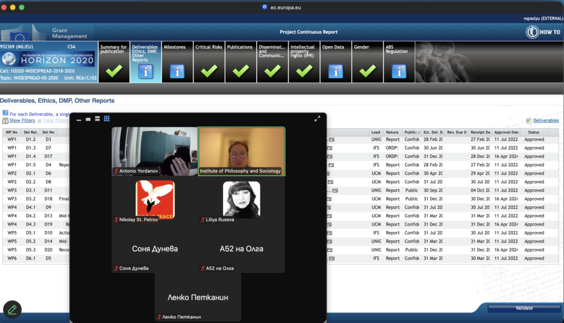This screenshot has width=564, height=323.
Task: Select the blue grid gallery view icon
Action: pos(107,118)
